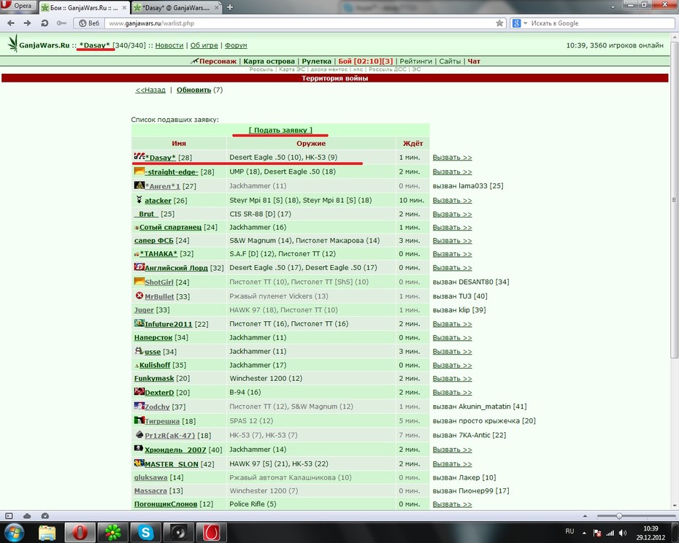Click the icon beside atacker
679x543 pixels.
(139, 200)
